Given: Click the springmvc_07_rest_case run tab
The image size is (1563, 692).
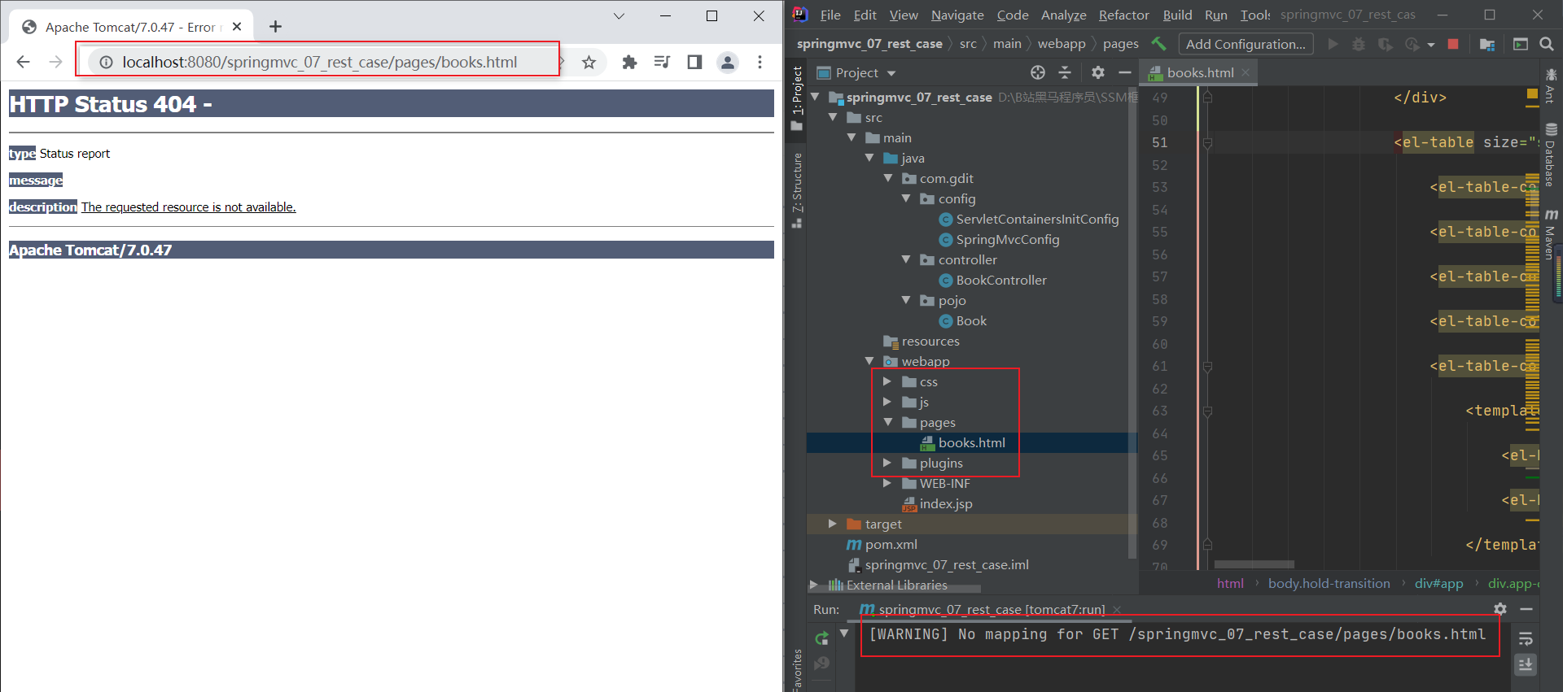Looking at the screenshot, I should (x=991, y=609).
